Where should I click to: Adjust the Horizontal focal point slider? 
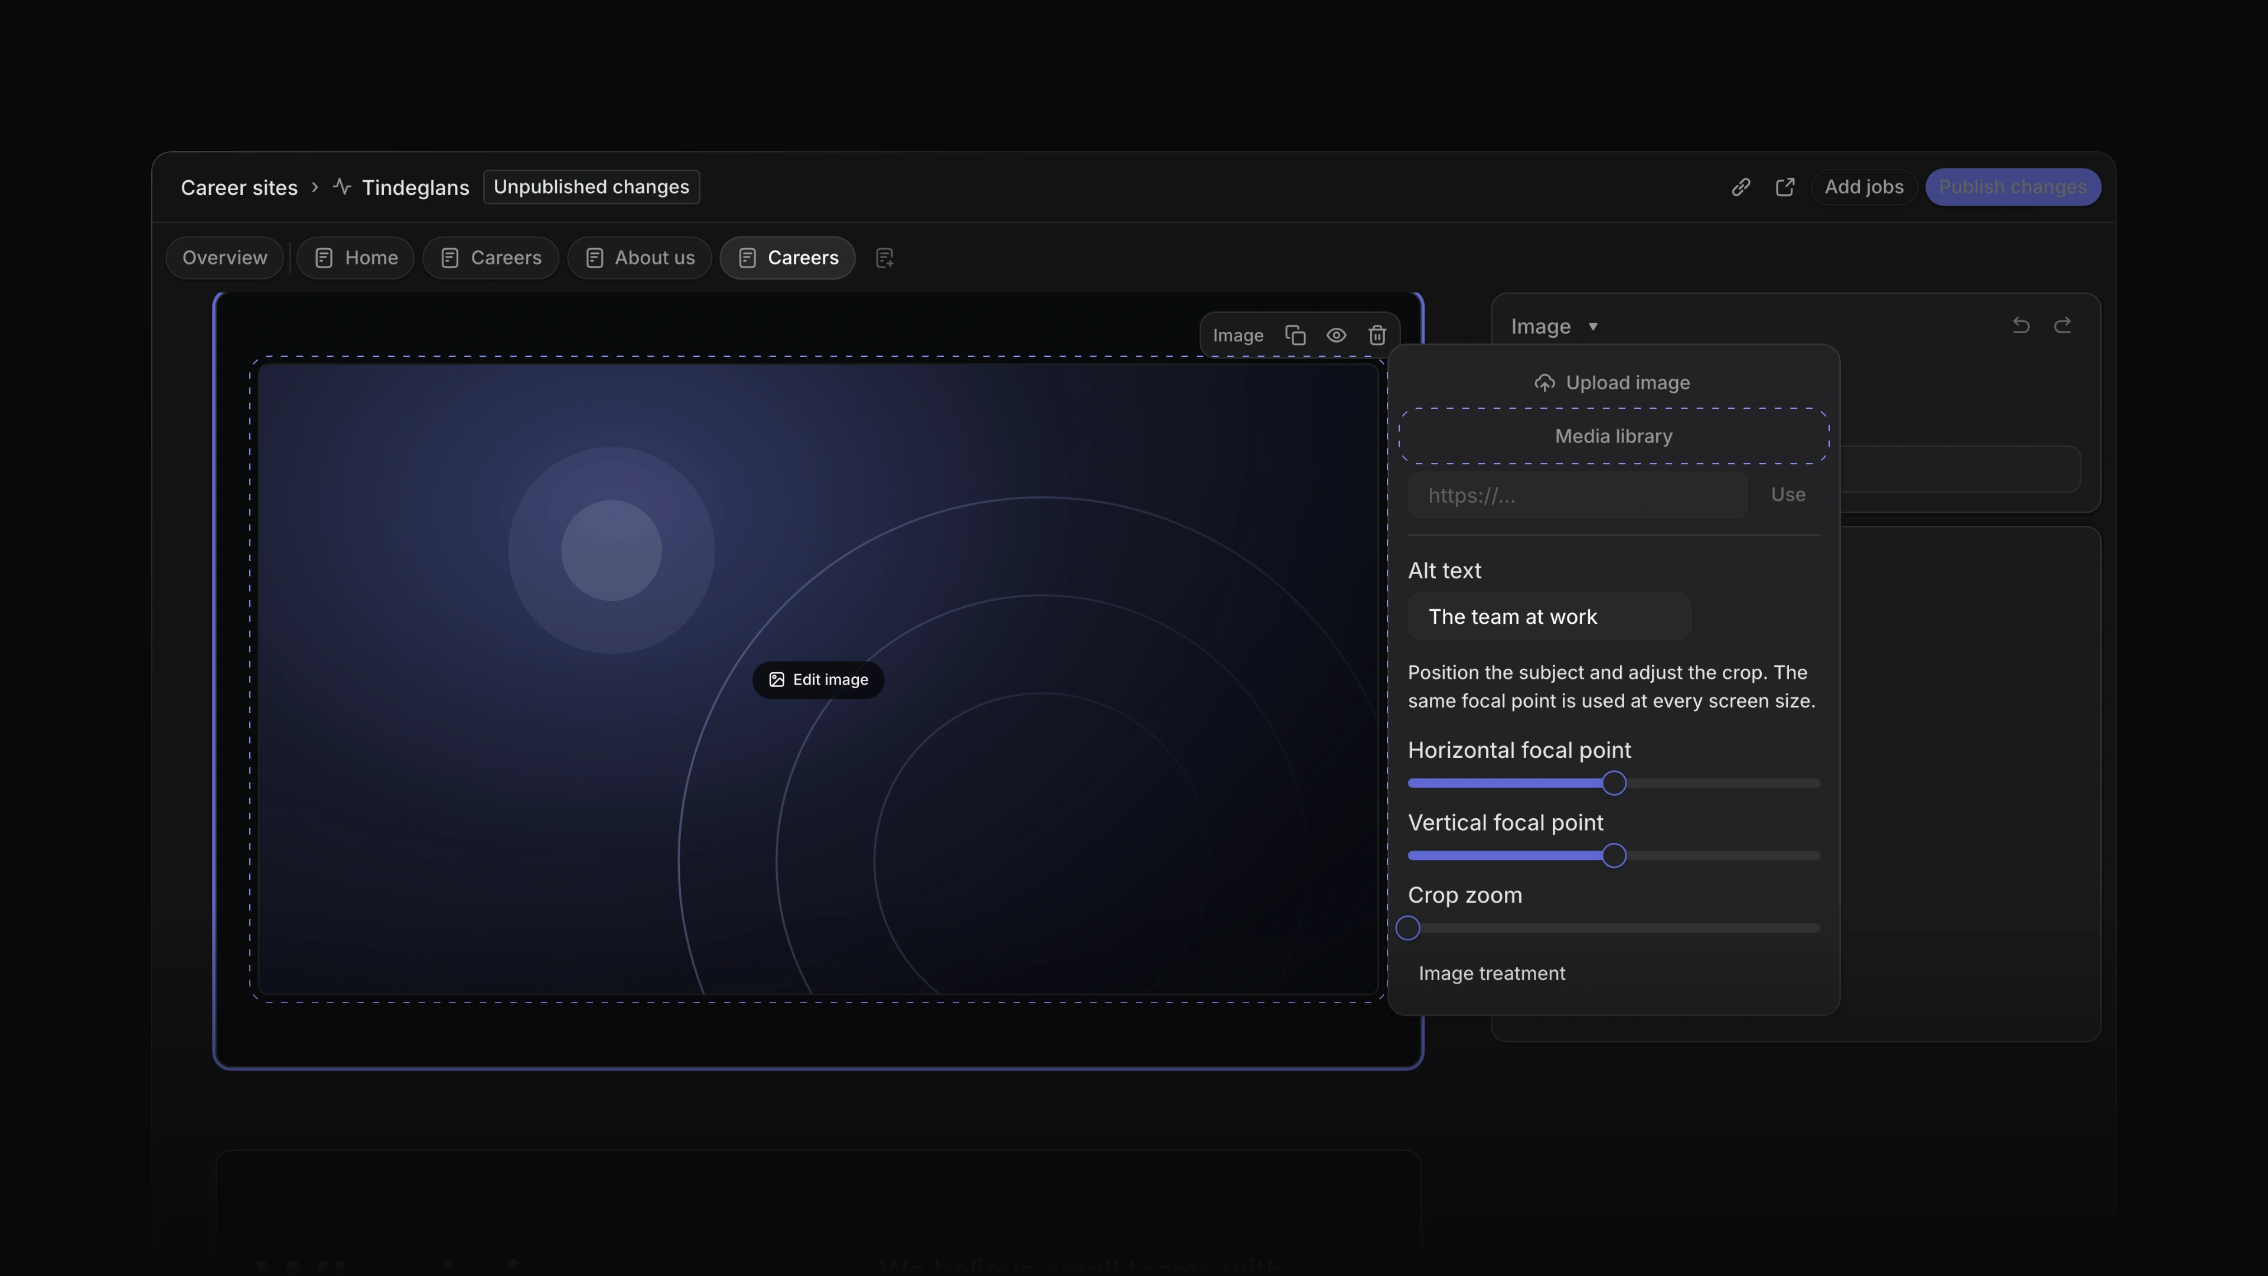point(1614,783)
